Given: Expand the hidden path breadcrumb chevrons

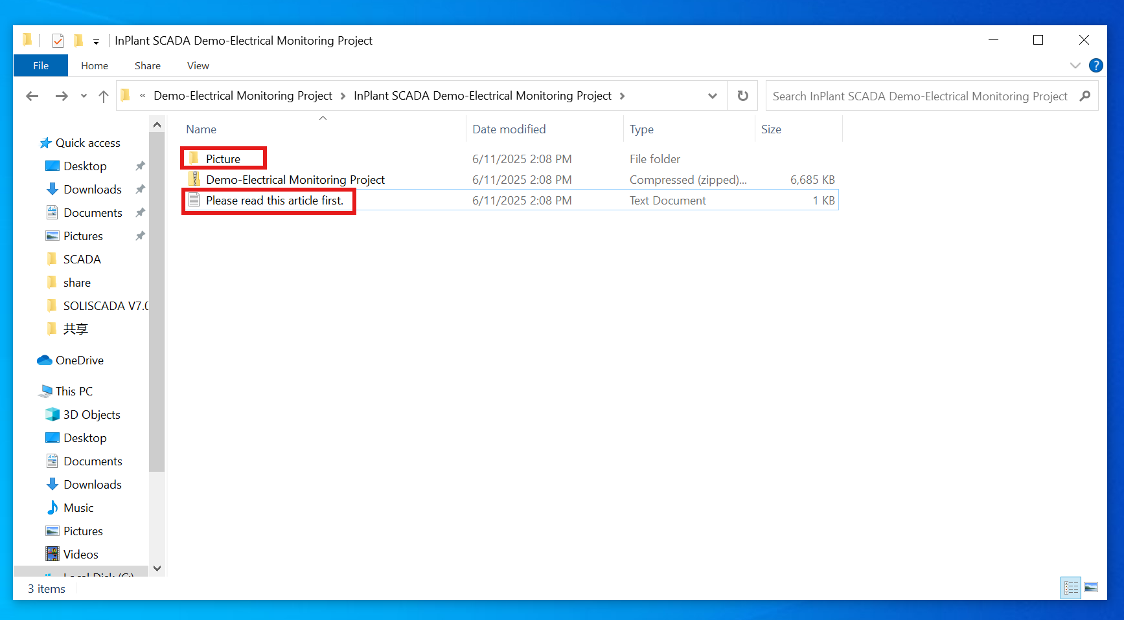Looking at the screenshot, I should [x=143, y=96].
